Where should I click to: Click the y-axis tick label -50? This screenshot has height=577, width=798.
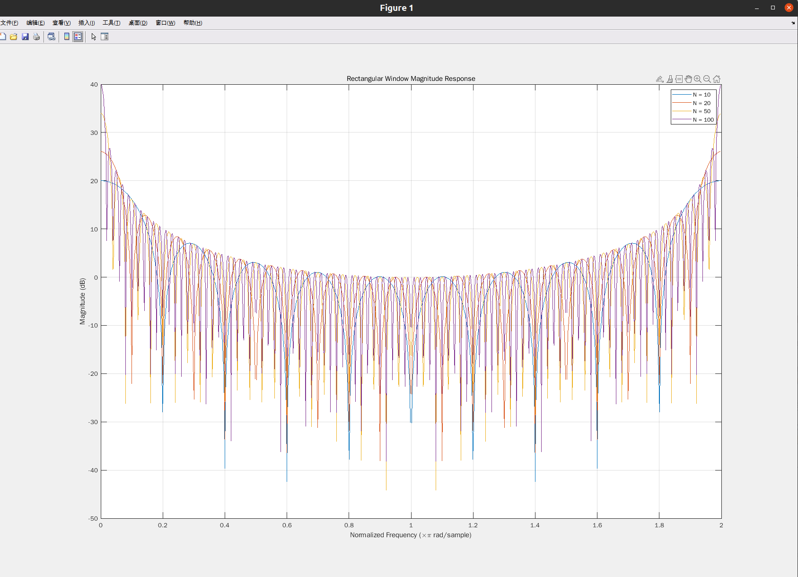(x=93, y=518)
